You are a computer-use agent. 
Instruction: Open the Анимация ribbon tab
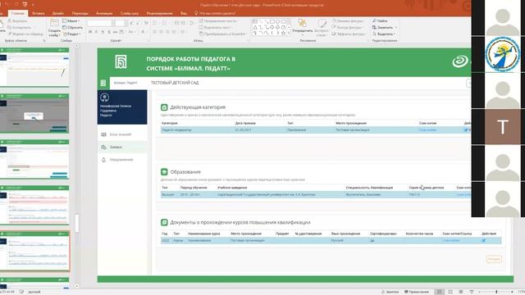(x=104, y=13)
